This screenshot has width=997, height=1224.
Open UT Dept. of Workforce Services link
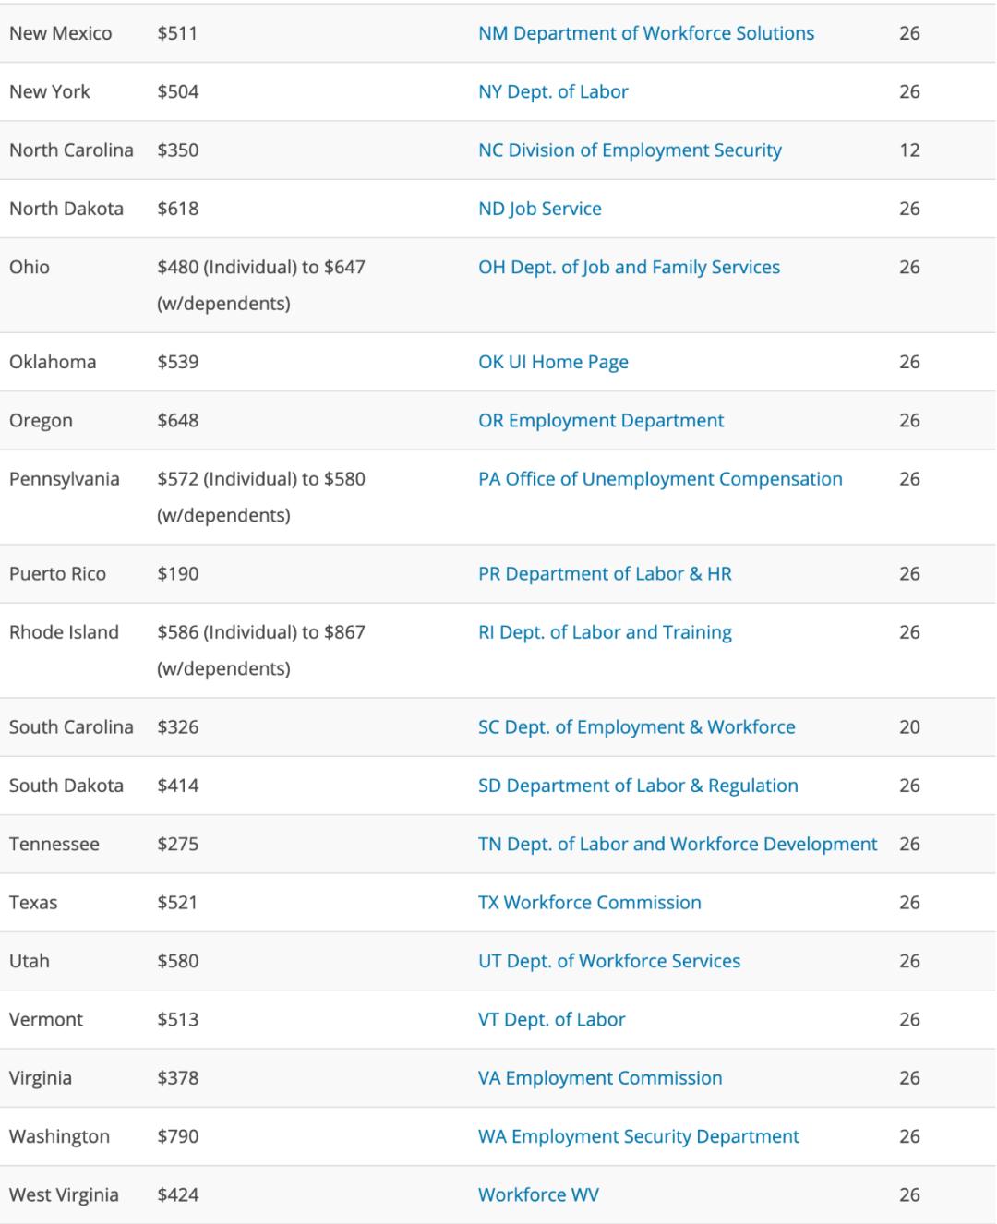[609, 961]
